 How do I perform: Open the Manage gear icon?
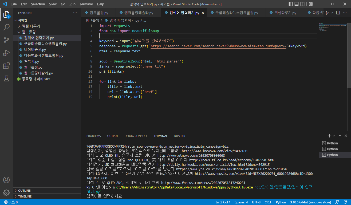(x=6, y=192)
